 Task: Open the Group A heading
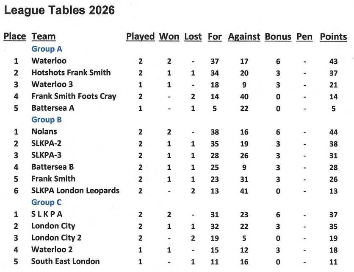pyautogui.click(x=47, y=49)
